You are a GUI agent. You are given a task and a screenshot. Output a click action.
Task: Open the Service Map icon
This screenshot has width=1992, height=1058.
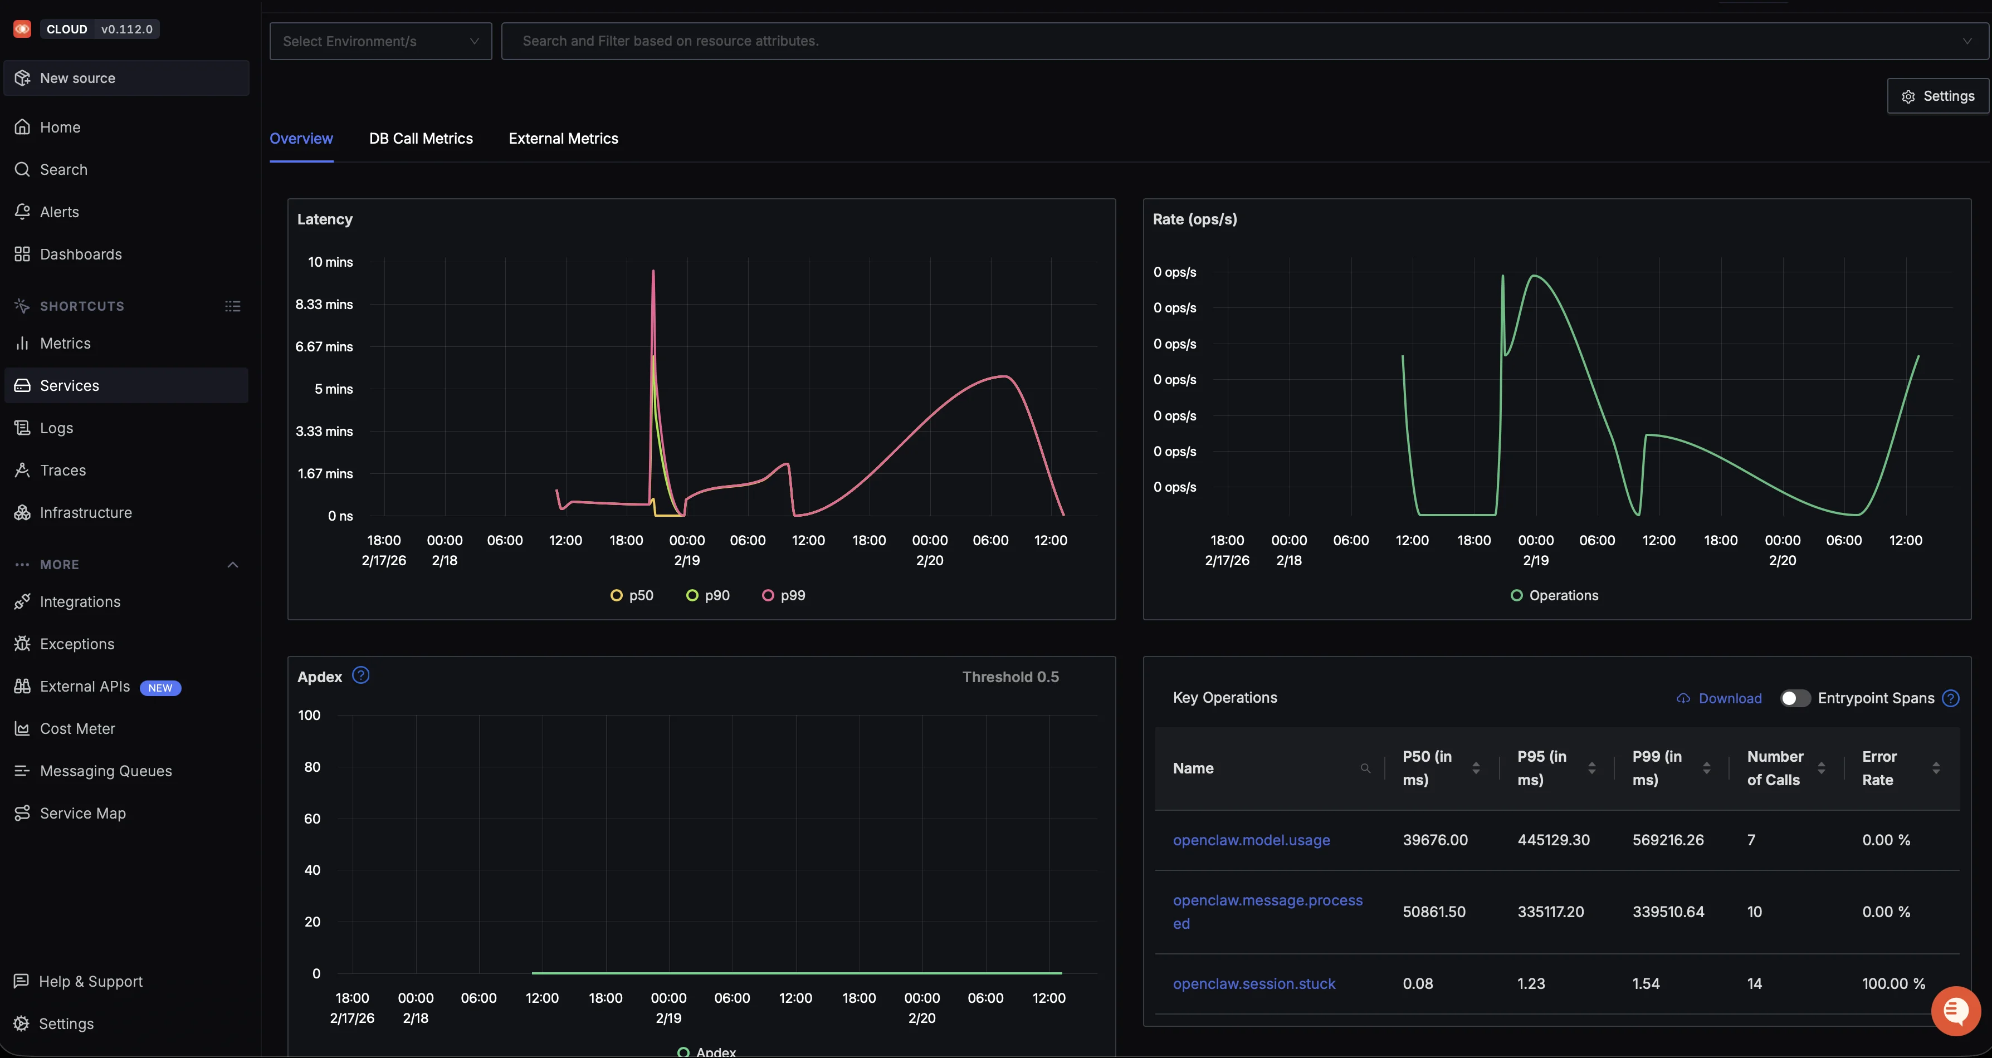[22, 812]
